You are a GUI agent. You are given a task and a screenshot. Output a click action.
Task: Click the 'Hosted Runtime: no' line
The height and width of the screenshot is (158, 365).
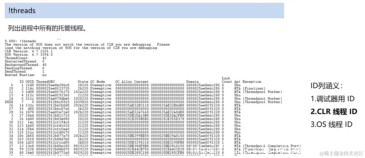click(26, 75)
